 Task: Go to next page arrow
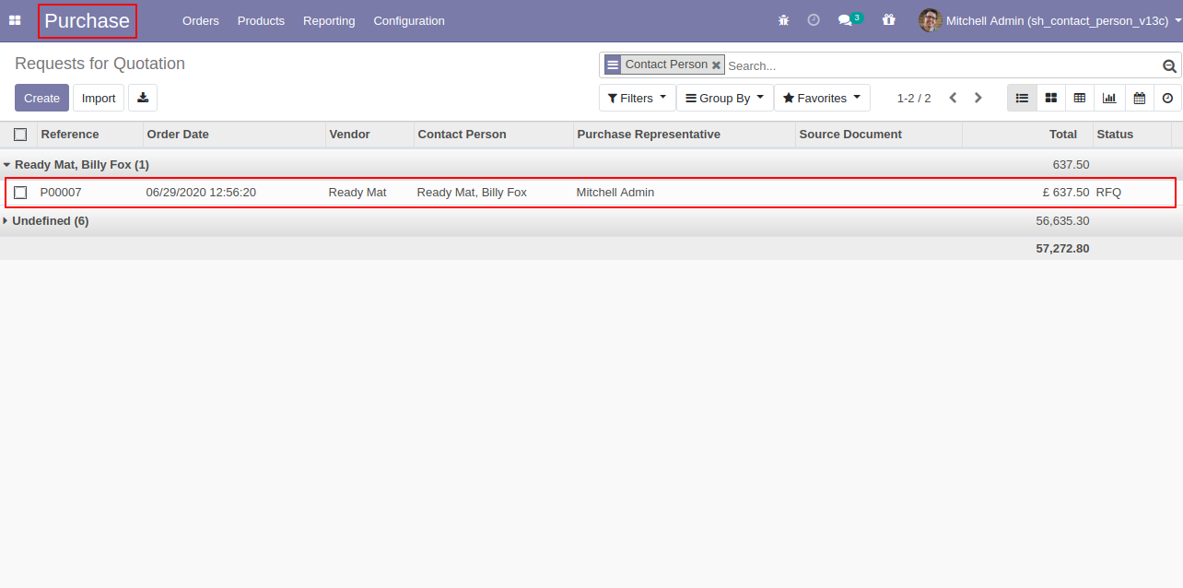978,98
